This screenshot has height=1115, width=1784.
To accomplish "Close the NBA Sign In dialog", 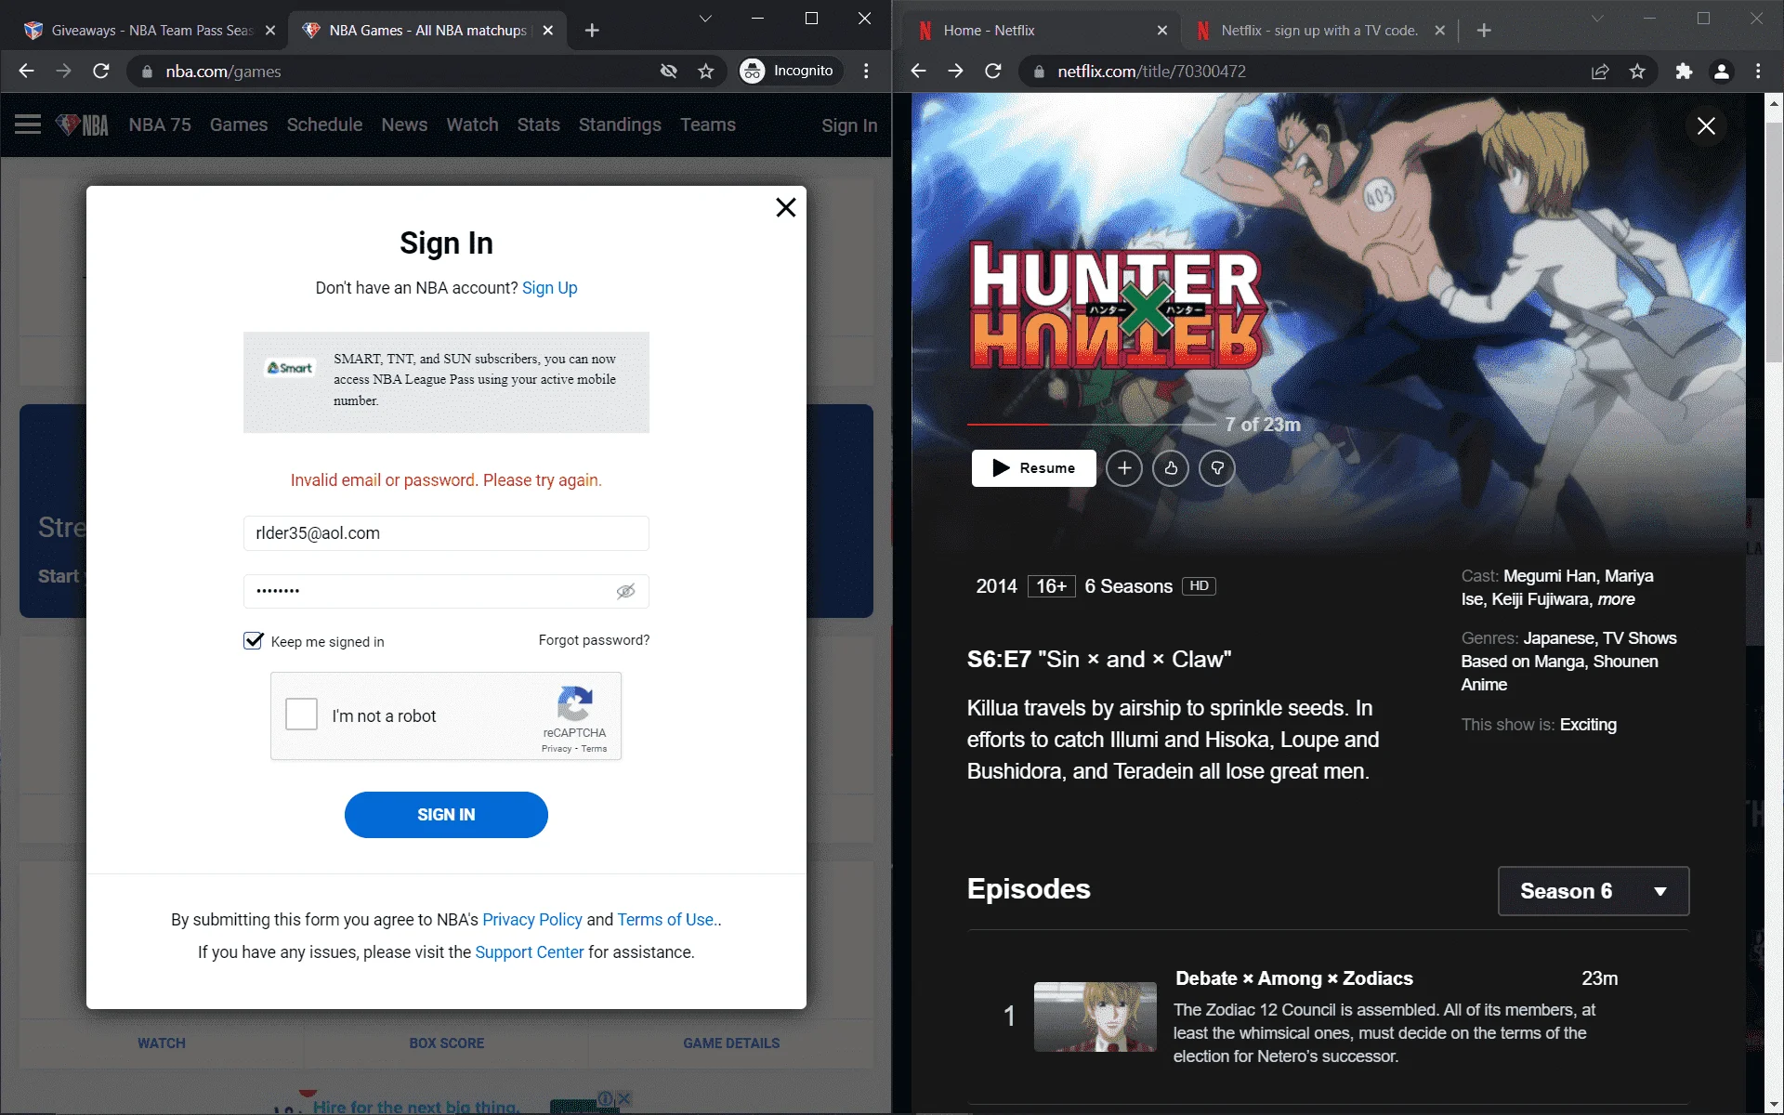I will point(786,207).
